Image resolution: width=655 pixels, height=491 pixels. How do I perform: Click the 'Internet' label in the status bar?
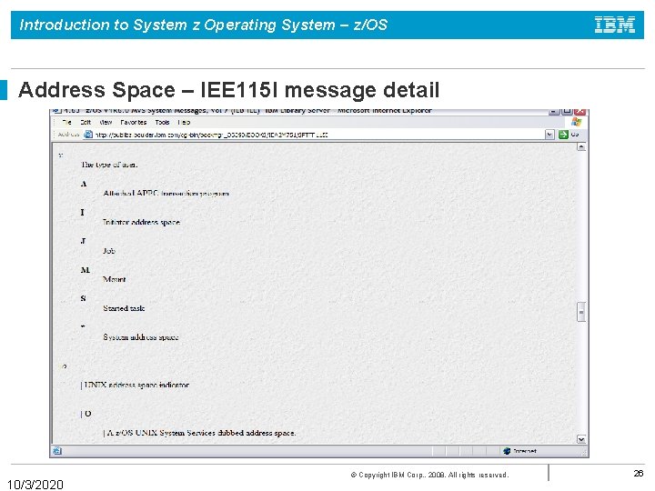click(525, 451)
